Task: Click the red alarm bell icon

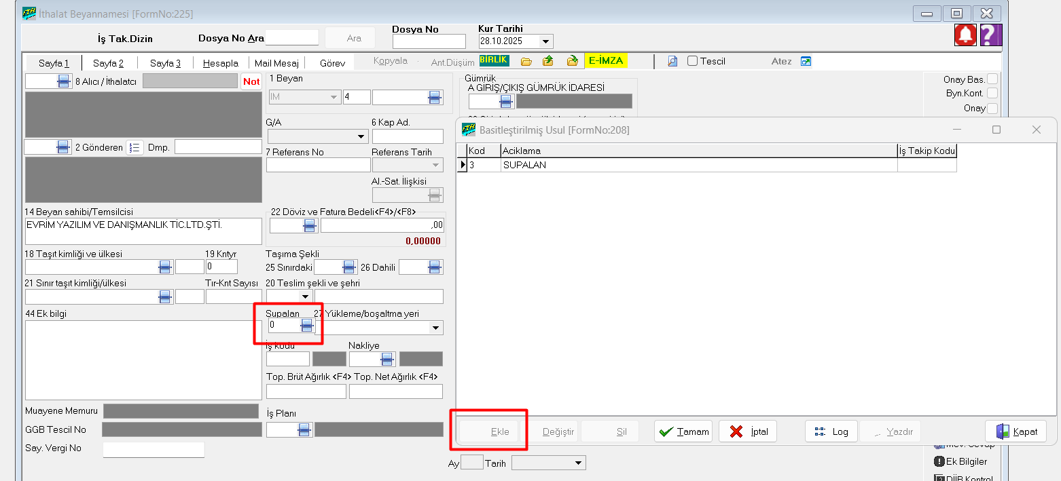Action: (x=965, y=35)
